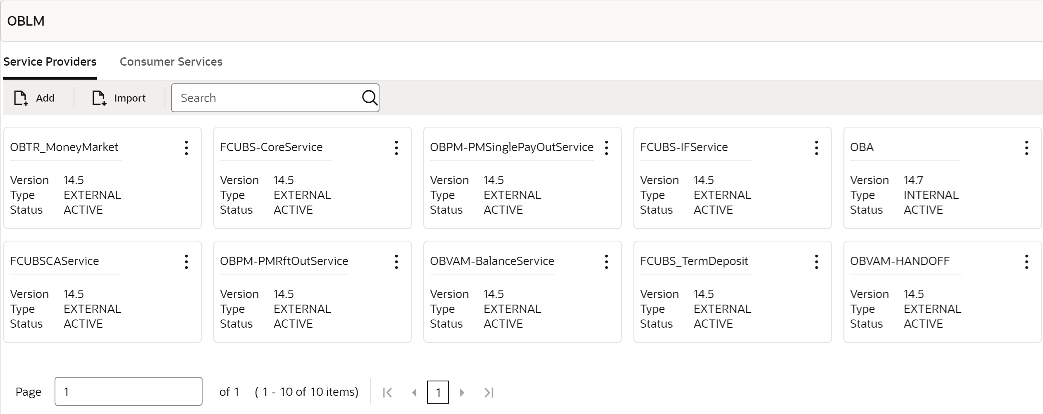Open the OBA card's three-dot menu
Image resolution: width=1043 pixels, height=414 pixels.
tap(1026, 148)
